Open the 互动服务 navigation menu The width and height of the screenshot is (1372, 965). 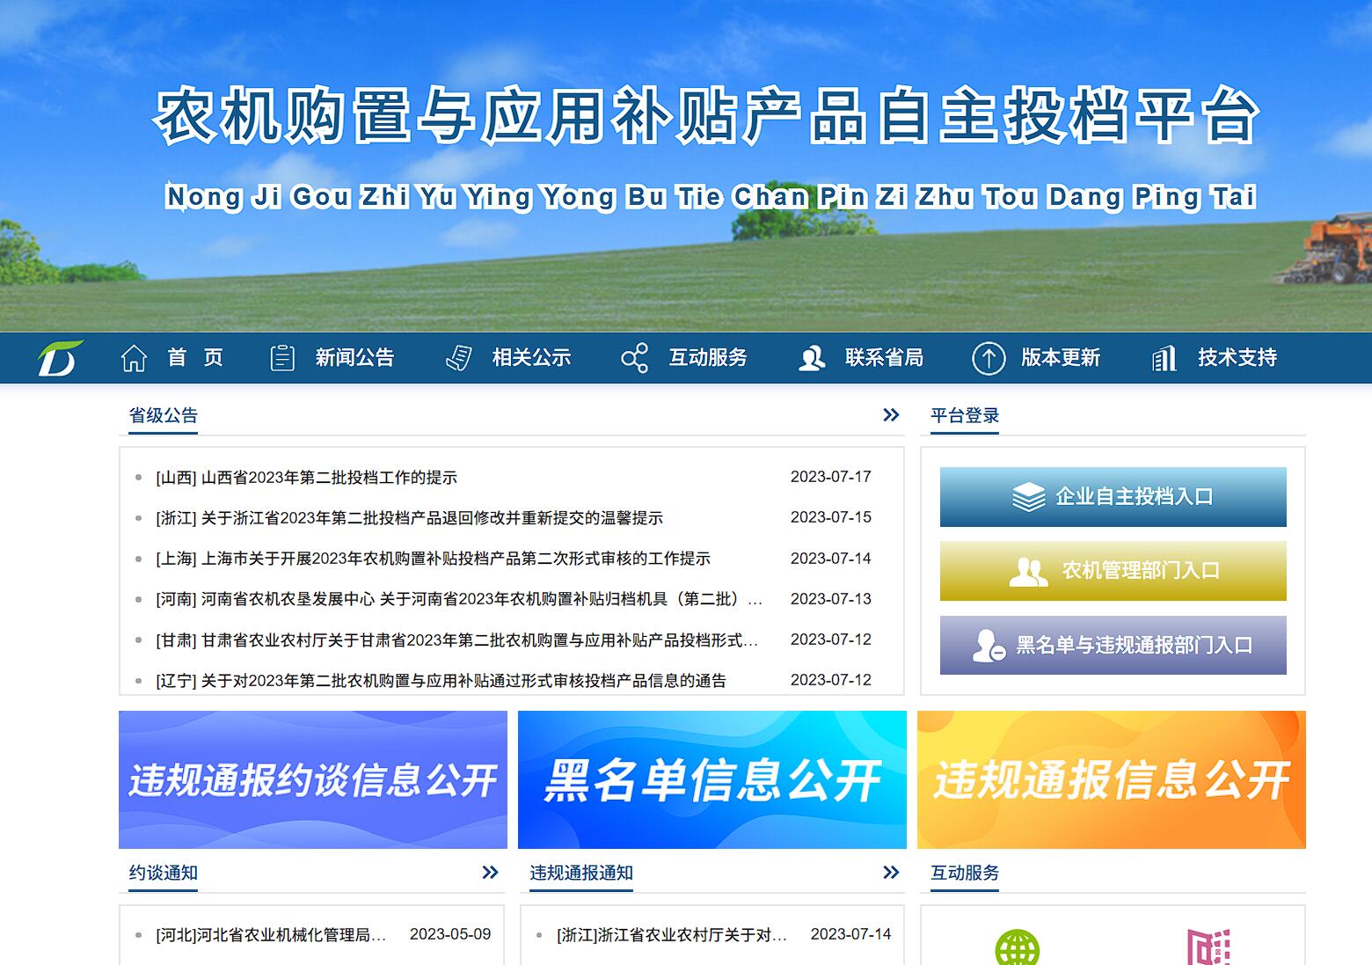point(708,357)
